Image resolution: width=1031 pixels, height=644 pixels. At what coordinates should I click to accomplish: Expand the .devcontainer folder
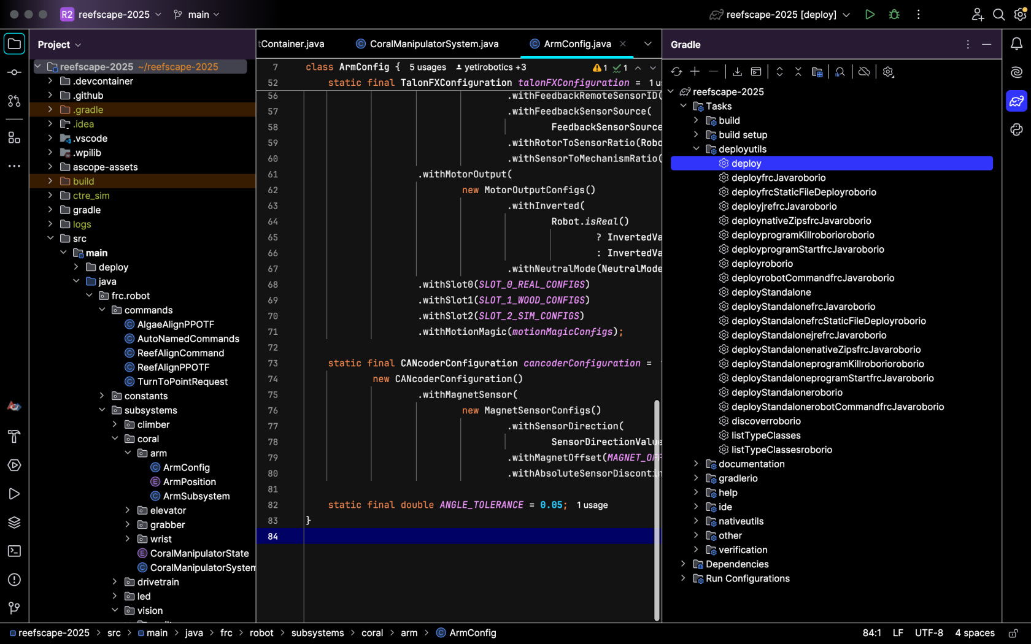[x=50, y=81]
